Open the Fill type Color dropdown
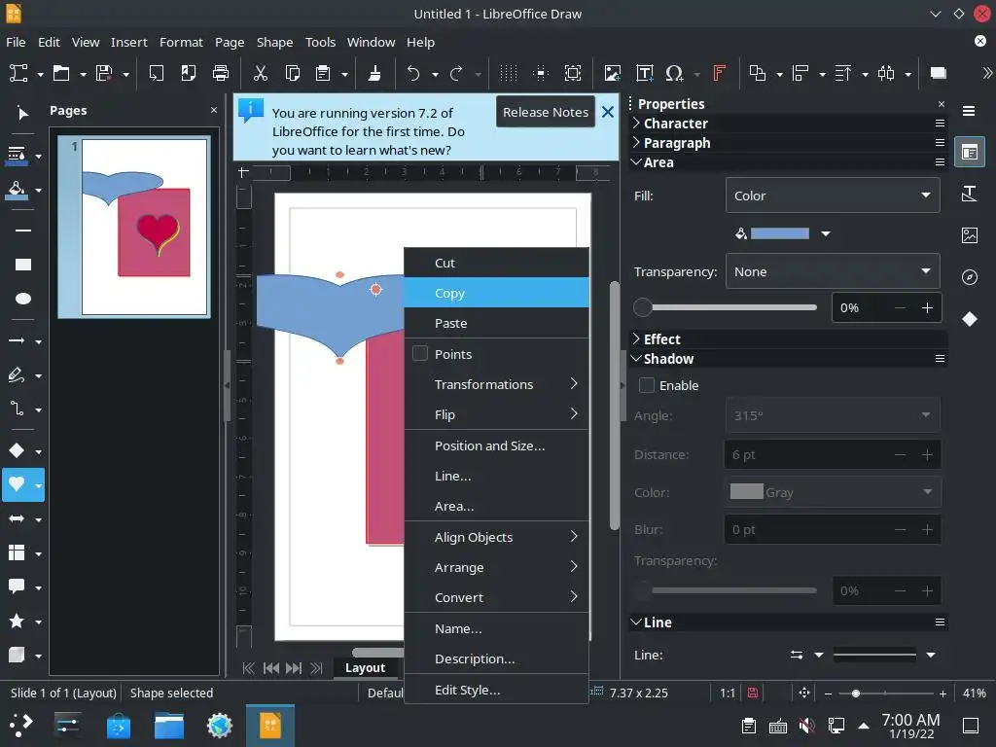996x747 pixels. (833, 196)
